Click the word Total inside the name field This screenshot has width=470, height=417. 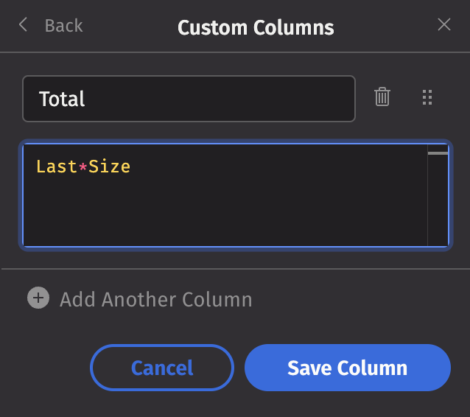[x=62, y=99]
